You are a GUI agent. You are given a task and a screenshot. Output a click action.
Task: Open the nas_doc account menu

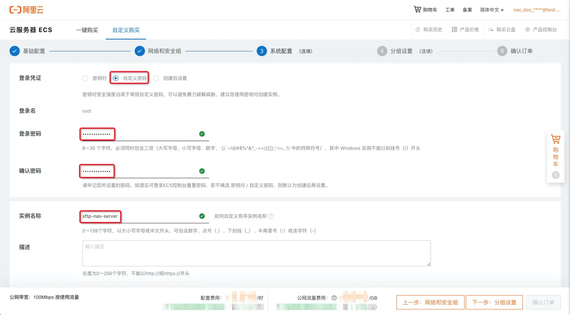coord(537,10)
